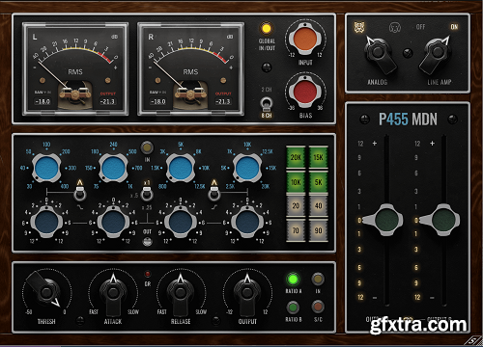
Task: Click the L meter RAW+IN -18.0 value
Action: click(43, 101)
